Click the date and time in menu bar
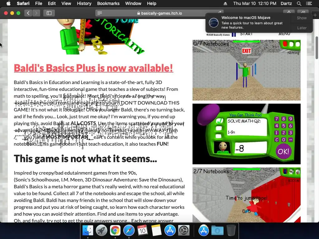 (255, 3)
